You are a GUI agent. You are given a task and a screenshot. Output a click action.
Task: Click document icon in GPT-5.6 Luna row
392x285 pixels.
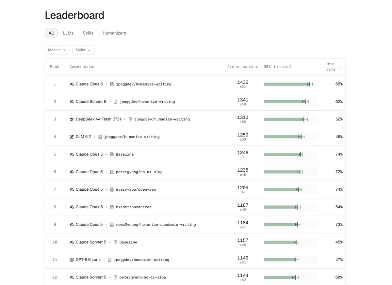pyautogui.click(x=110, y=260)
